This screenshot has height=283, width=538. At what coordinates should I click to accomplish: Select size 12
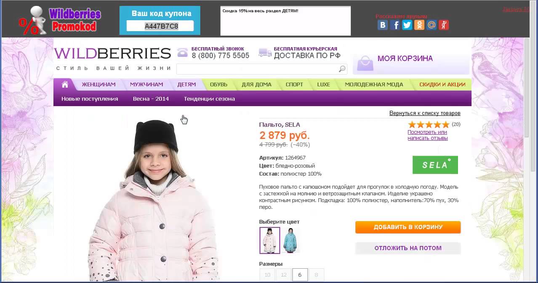click(284, 275)
